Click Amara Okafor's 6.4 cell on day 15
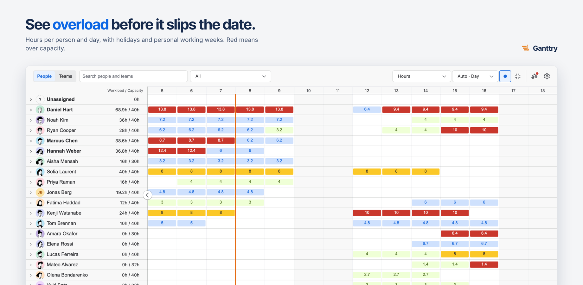Image resolution: width=583 pixels, height=285 pixels. point(455,233)
